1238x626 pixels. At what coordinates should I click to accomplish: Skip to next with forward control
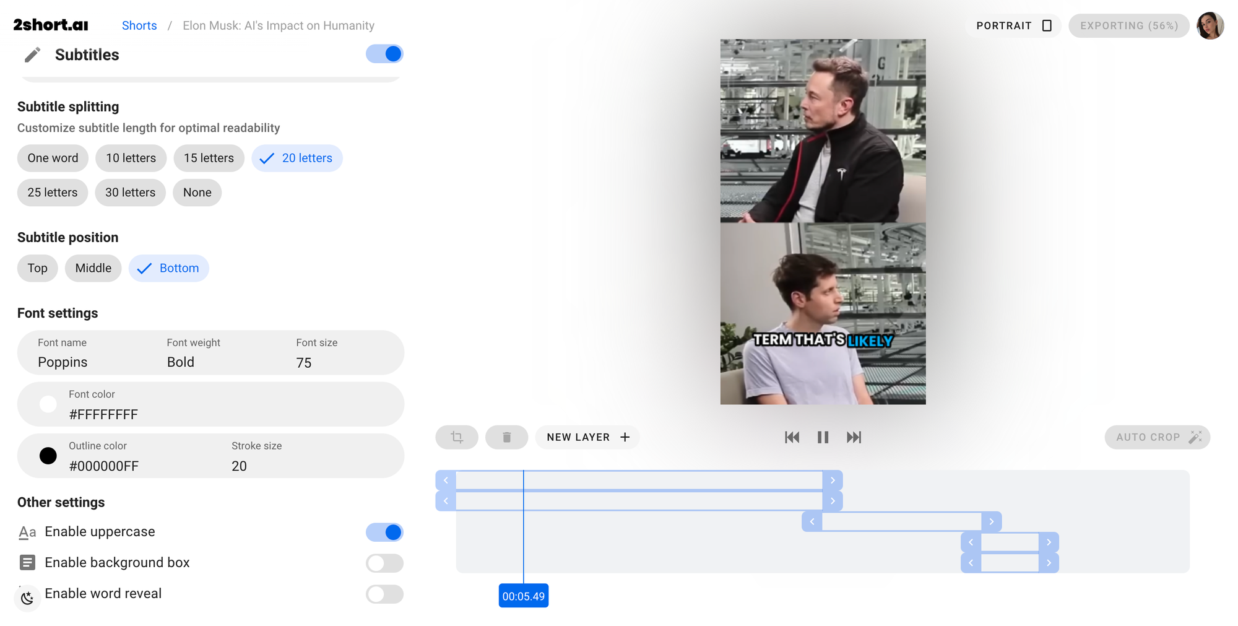point(854,437)
